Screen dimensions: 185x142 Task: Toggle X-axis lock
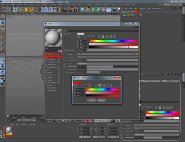pyautogui.click(x=43, y=9)
